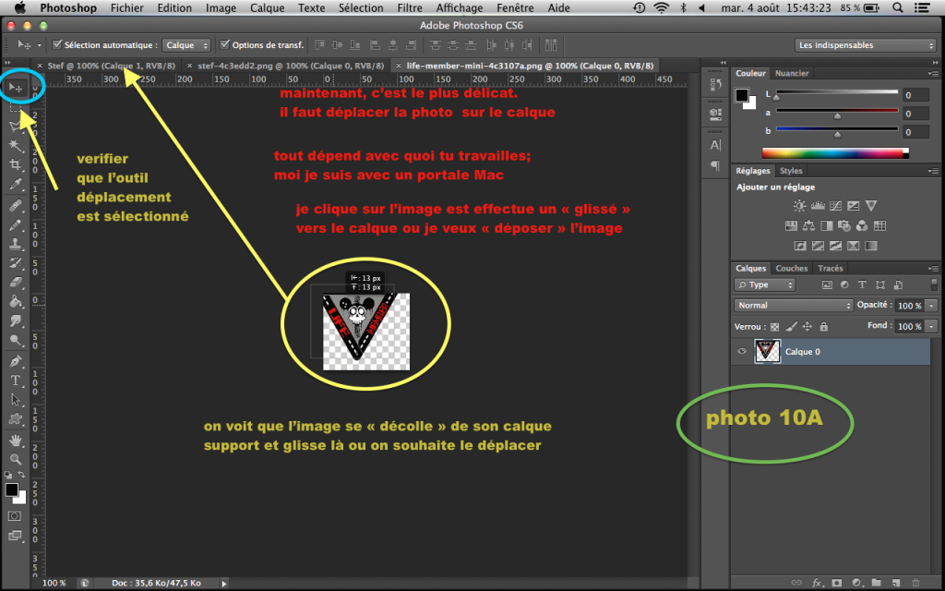Open the Normal blend mode dropdown
Viewport: 945px width, 591px height.
[793, 305]
